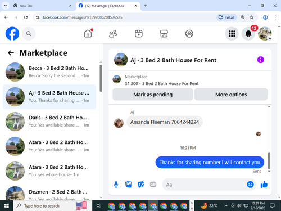Image resolution: width=281 pixels, height=211 pixels.
Task: Click the Amanda Fleeman message bubble
Action: click(x=165, y=122)
